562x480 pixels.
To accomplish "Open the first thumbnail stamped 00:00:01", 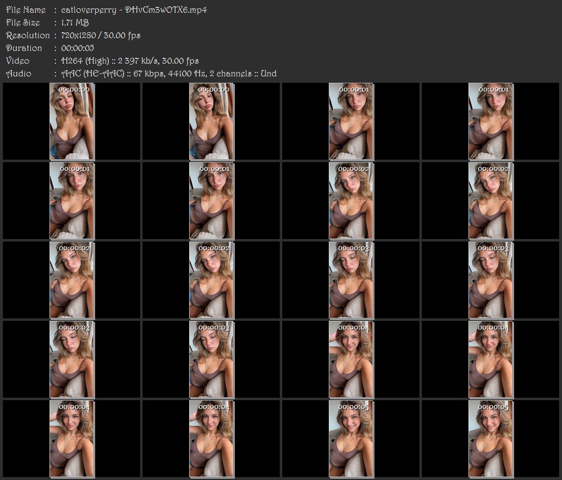I will (x=351, y=121).
